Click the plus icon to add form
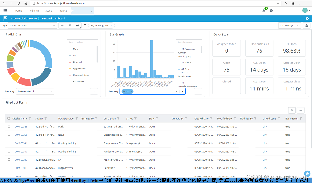Image resolution: width=312 pixels, height=183 pixels. point(62,26)
